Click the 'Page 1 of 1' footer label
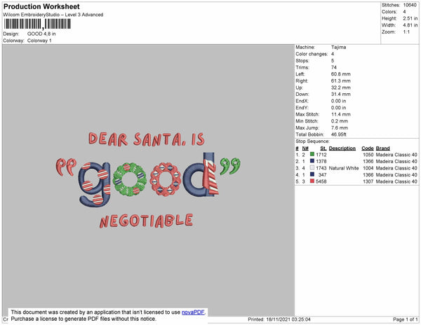 406,319
